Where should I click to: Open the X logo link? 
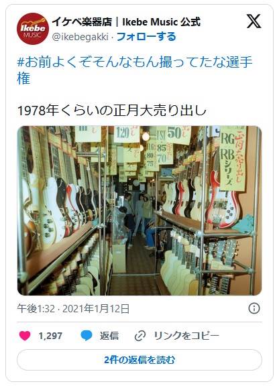(x=254, y=21)
